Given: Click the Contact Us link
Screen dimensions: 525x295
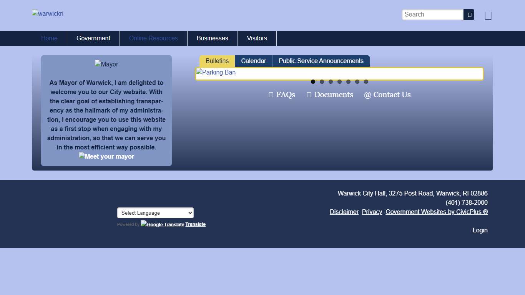Looking at the screenshot, I should pyautogui.click(x=387, y=95).
